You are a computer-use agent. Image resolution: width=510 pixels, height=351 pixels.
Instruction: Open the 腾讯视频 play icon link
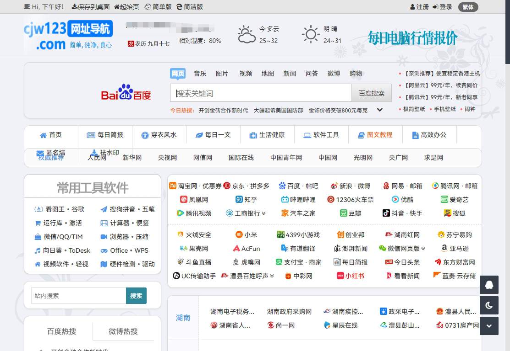pos(180,213)
